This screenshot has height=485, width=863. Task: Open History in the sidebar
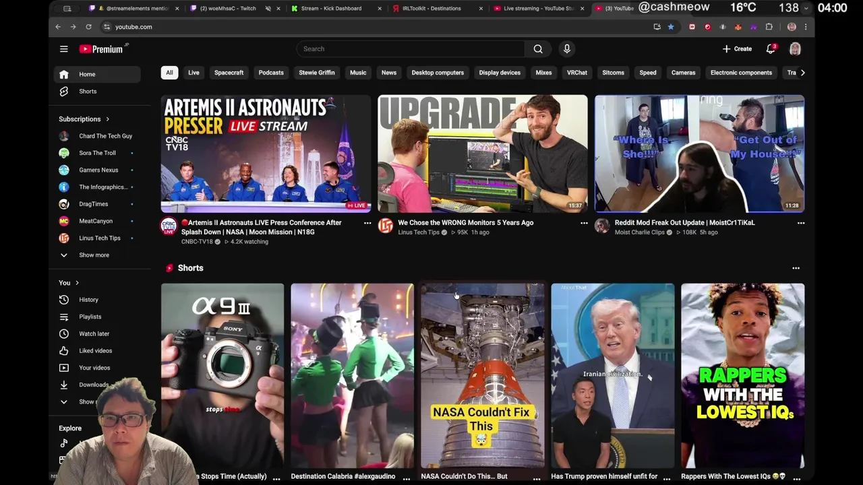(97, 300)
